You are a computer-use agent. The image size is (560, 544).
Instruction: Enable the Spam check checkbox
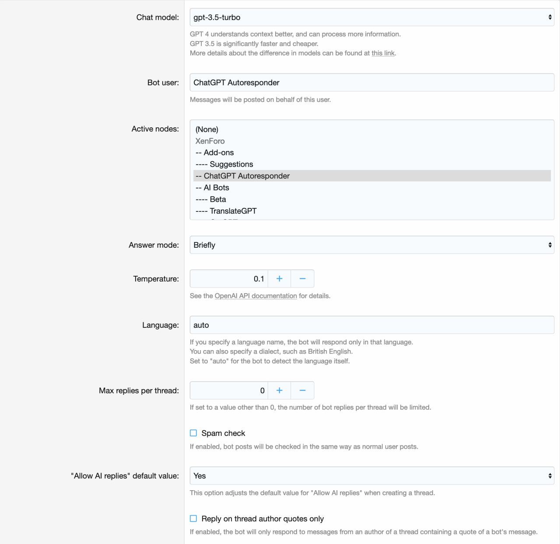coord(193,433)
